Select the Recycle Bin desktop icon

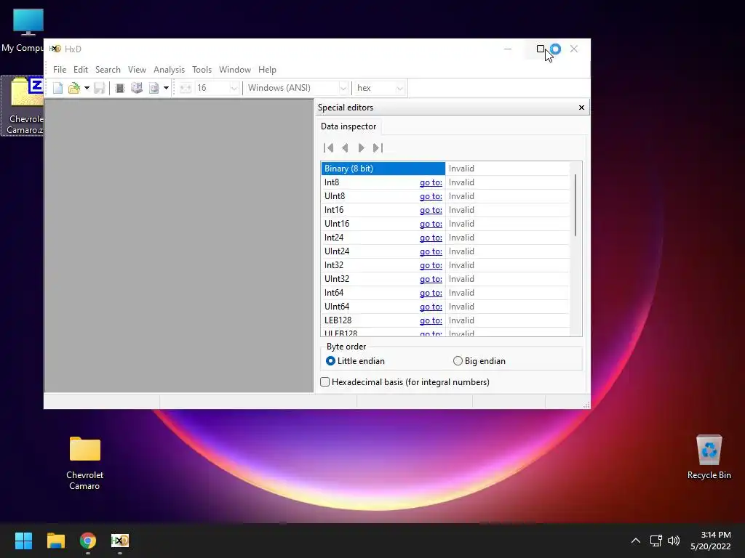[709, 458]
